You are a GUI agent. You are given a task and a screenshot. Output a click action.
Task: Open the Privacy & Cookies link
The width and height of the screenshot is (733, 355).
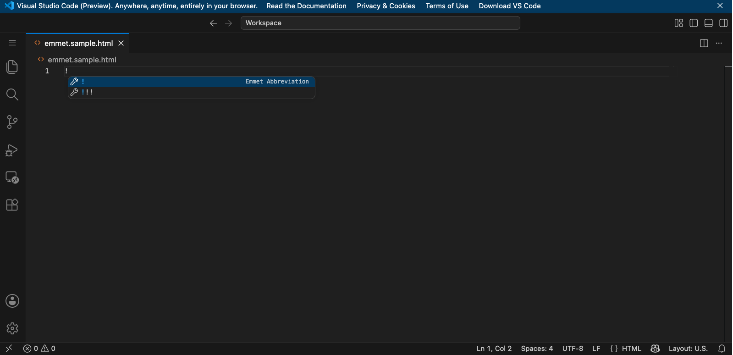[386, 6]
